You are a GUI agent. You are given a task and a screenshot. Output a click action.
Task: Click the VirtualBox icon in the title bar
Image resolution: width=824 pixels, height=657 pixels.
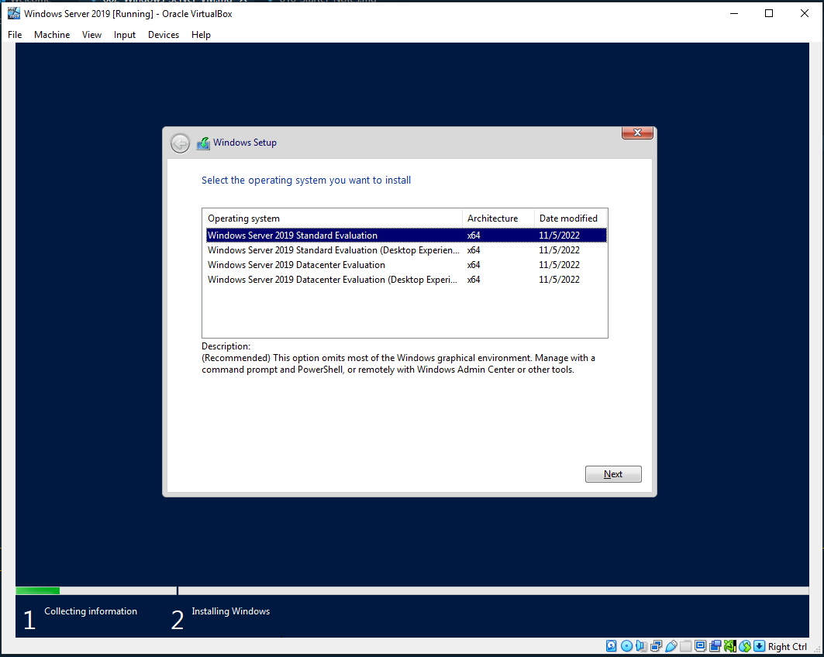click(14, 13)
